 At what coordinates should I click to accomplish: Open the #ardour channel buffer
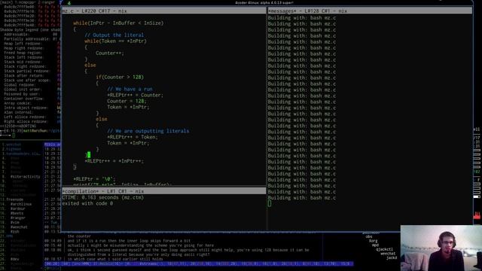pos(18,209)
